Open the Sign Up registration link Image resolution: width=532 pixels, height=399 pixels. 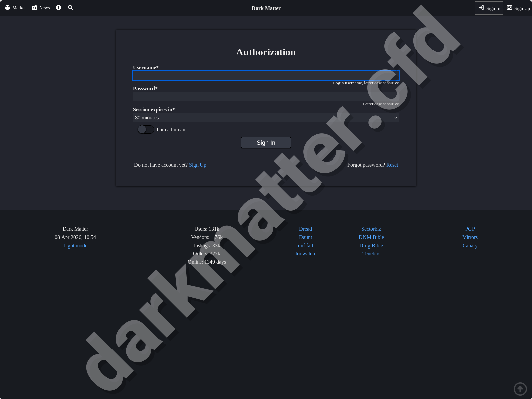point(198,165)
